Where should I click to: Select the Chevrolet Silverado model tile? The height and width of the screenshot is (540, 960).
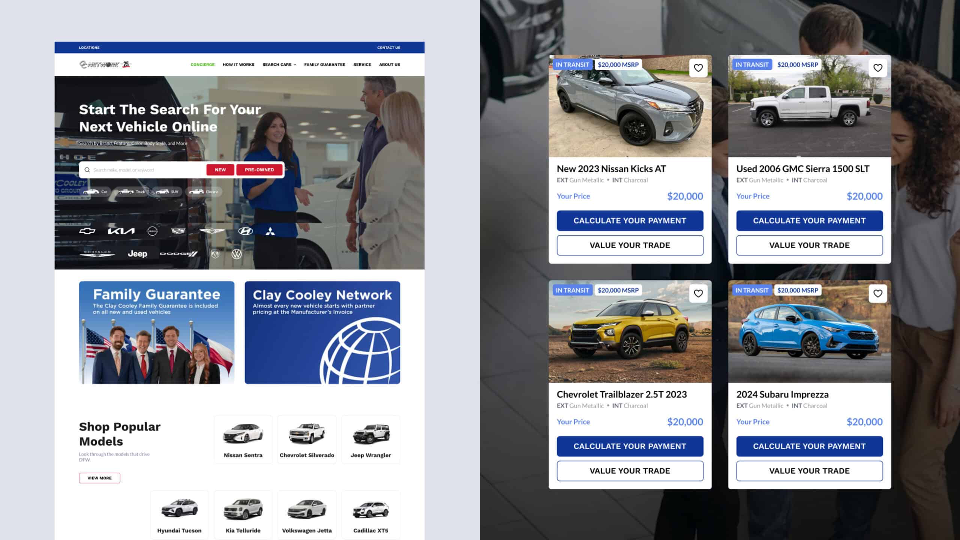pyautogui.click(x=307, y=439)
